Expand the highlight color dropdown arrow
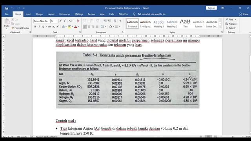Viewport: 251px width, 141px height. tap(72, 27)
